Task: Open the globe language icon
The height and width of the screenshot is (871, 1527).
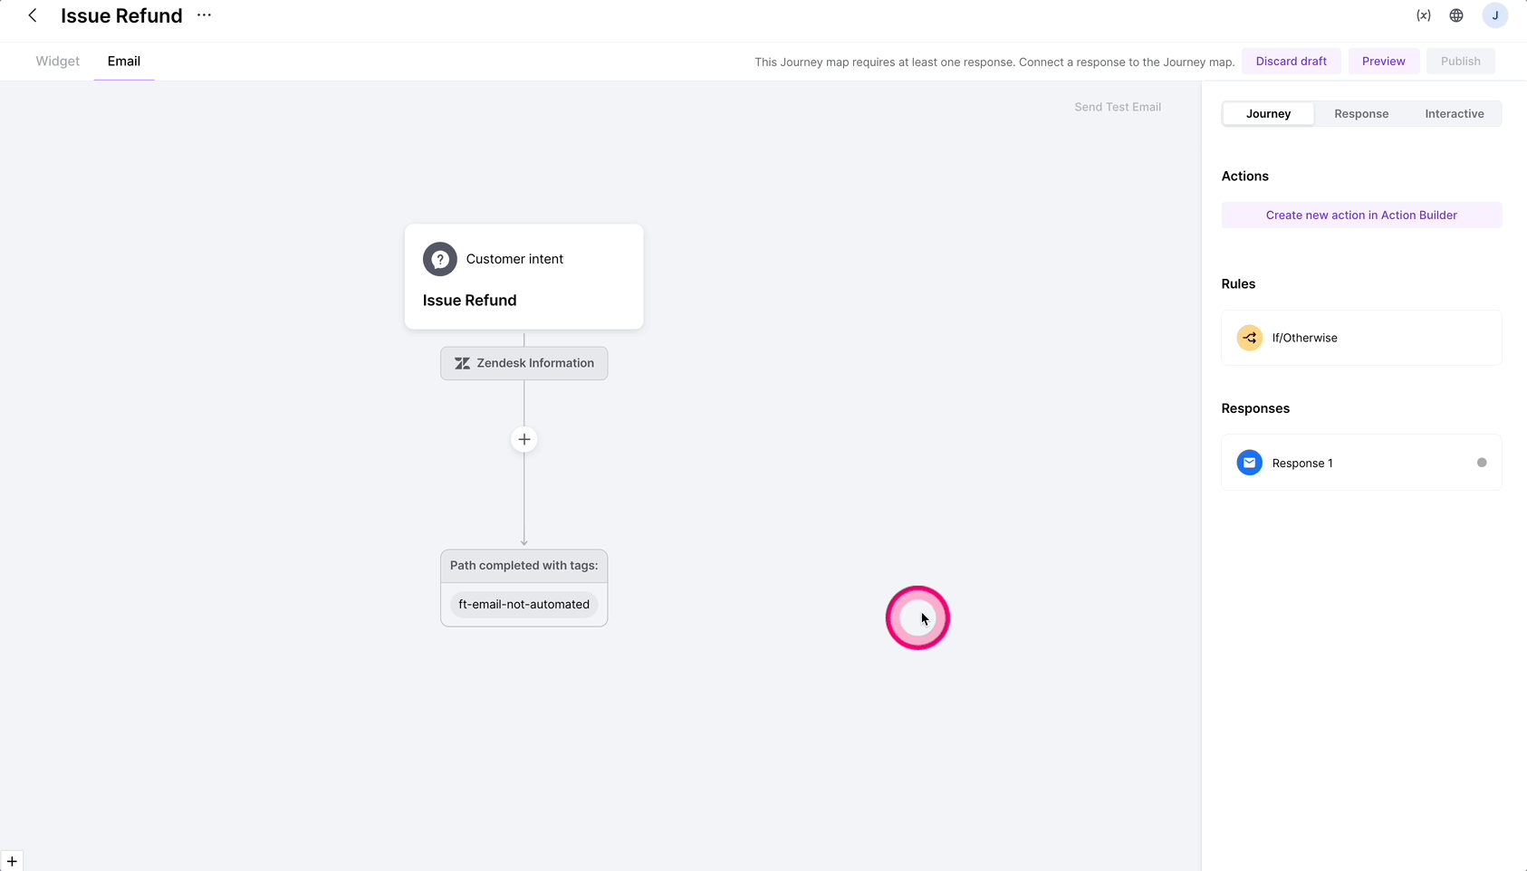Action: pos(1456,15)
